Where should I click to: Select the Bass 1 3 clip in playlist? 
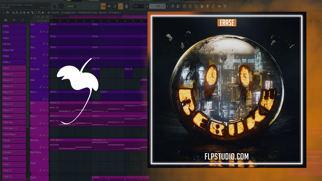pyautogui.click(x=70, y=107)
